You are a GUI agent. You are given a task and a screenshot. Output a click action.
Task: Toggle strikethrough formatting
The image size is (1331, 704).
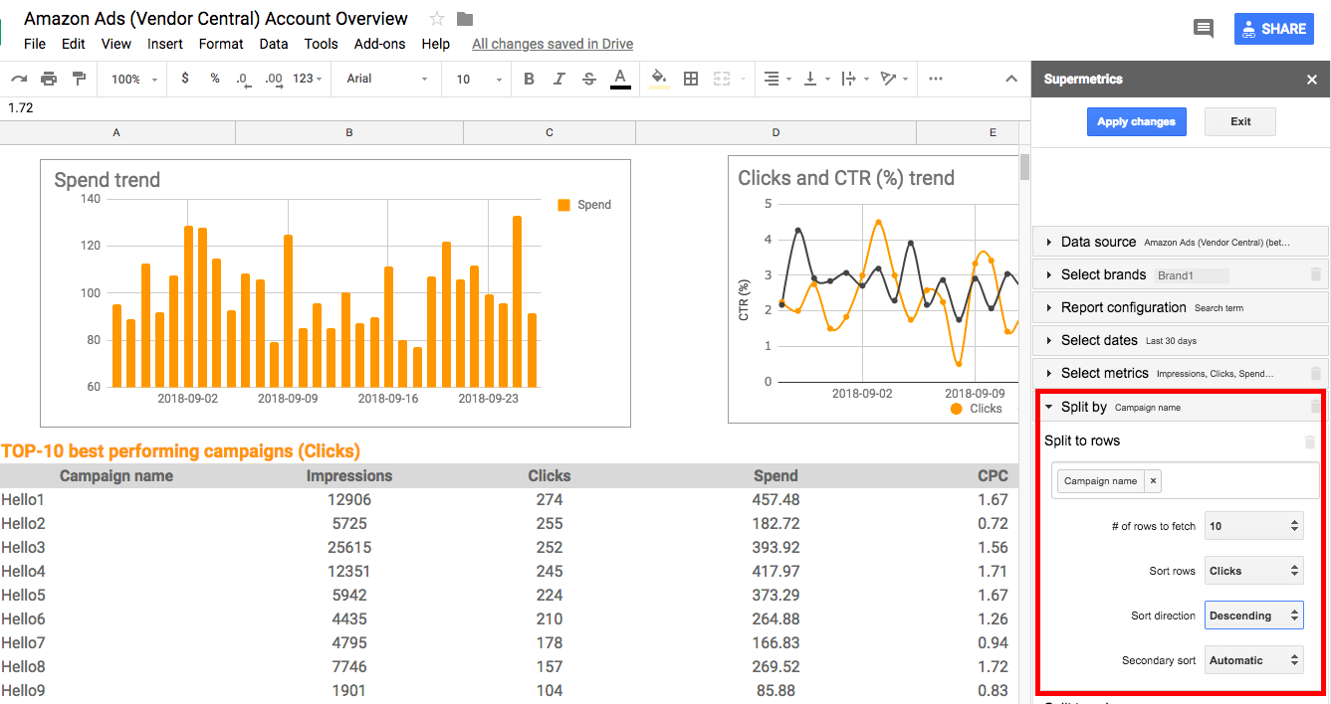(589, 79)
